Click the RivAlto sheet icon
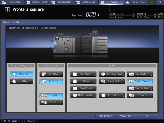 pyautogui.click(x=44, y=74)
